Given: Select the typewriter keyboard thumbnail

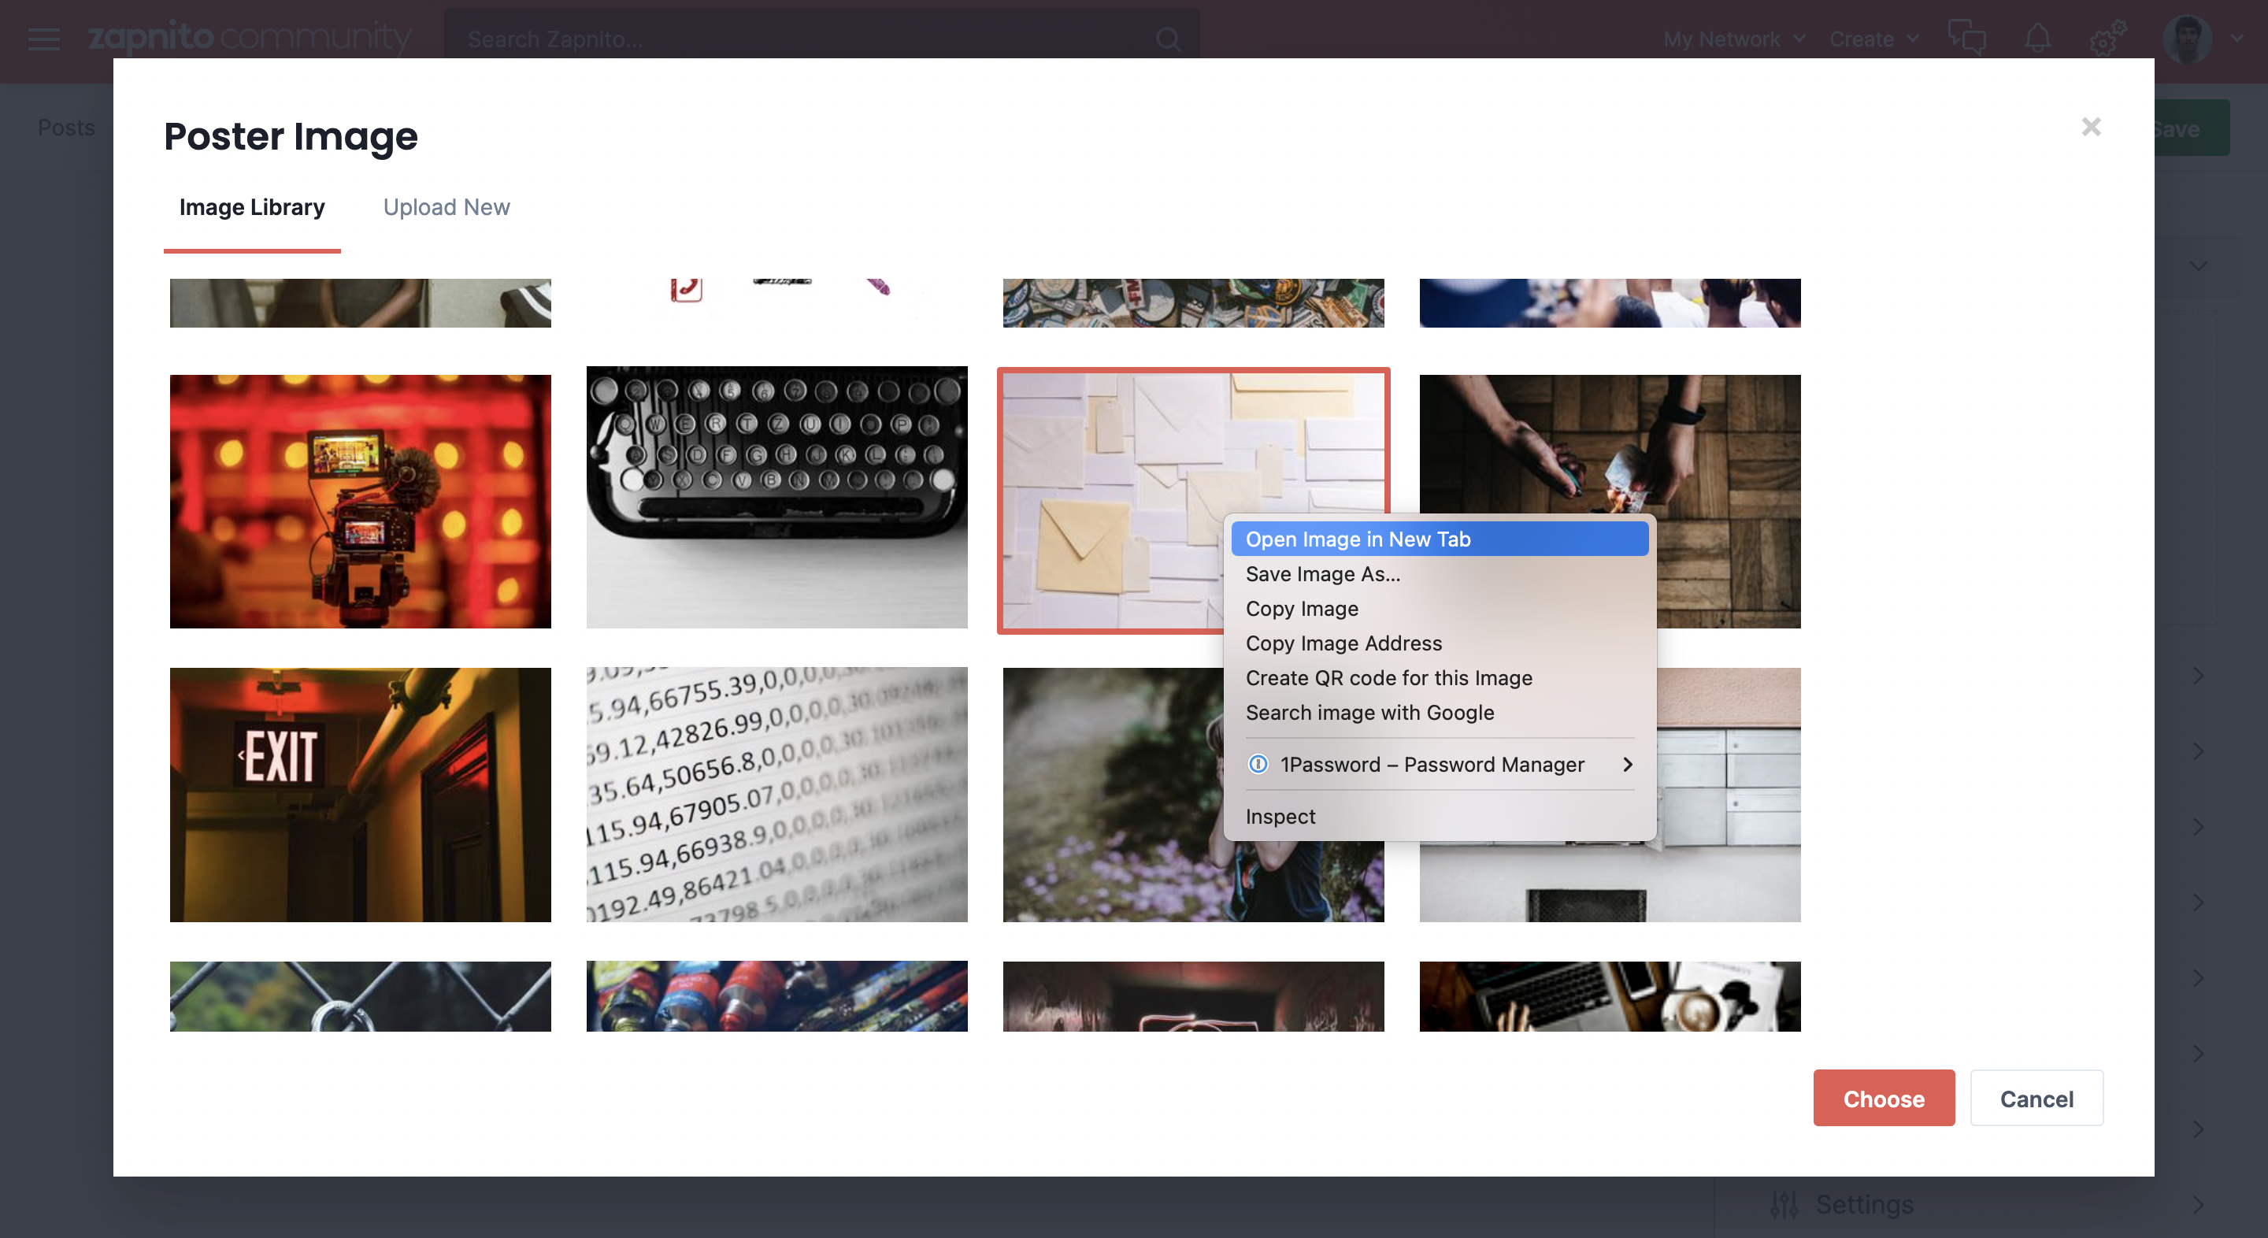Looking at the screenshot, I should tap(776, 498).
